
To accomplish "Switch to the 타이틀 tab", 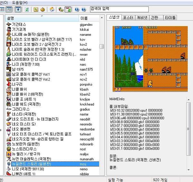I will (x=170, y=18).
